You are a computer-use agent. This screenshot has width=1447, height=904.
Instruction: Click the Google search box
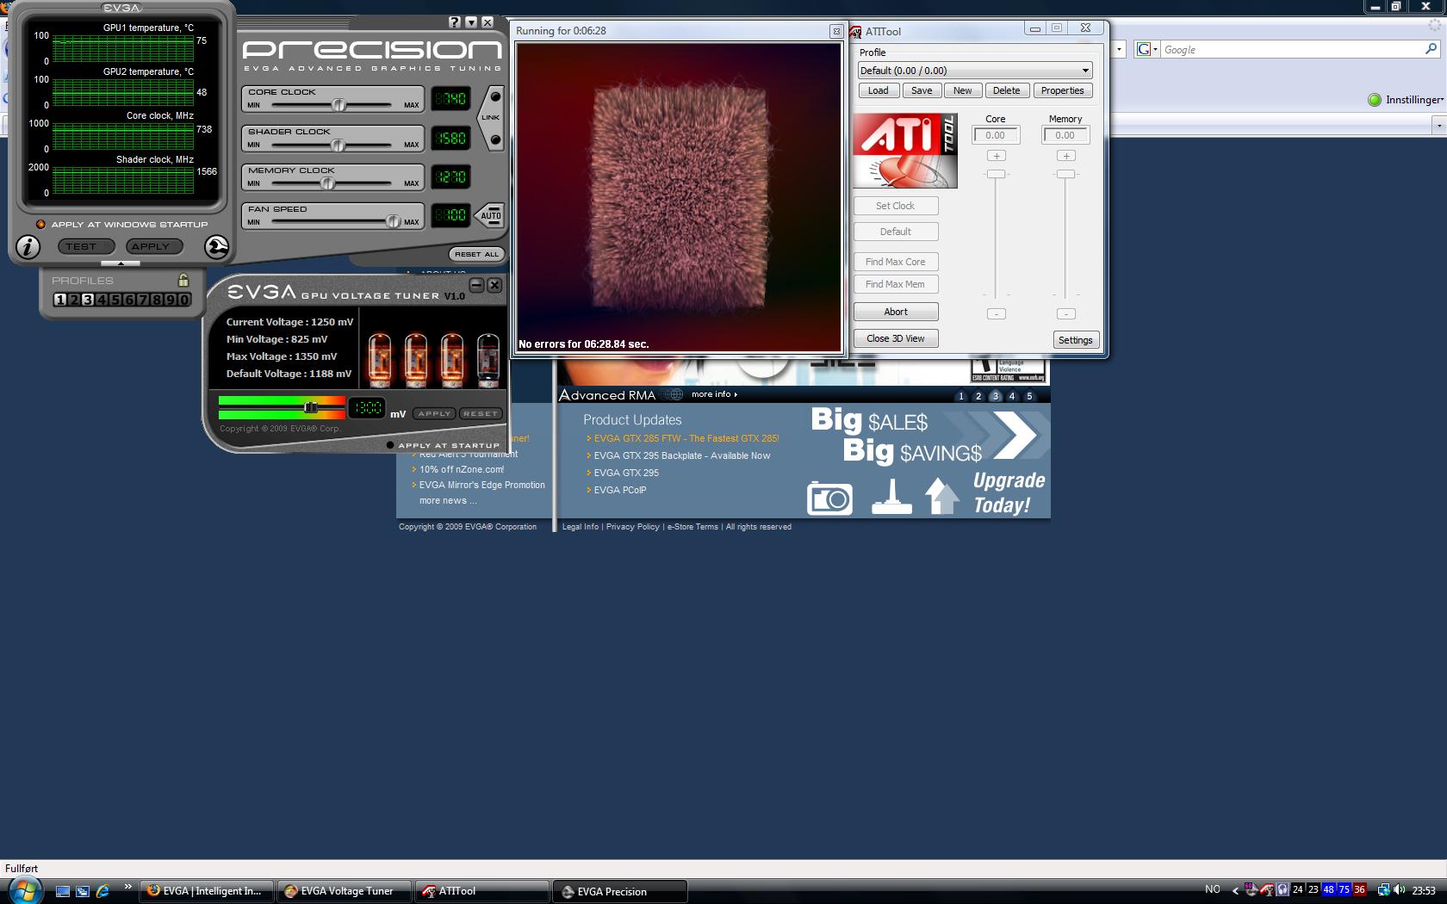[x=1290, y=49]
